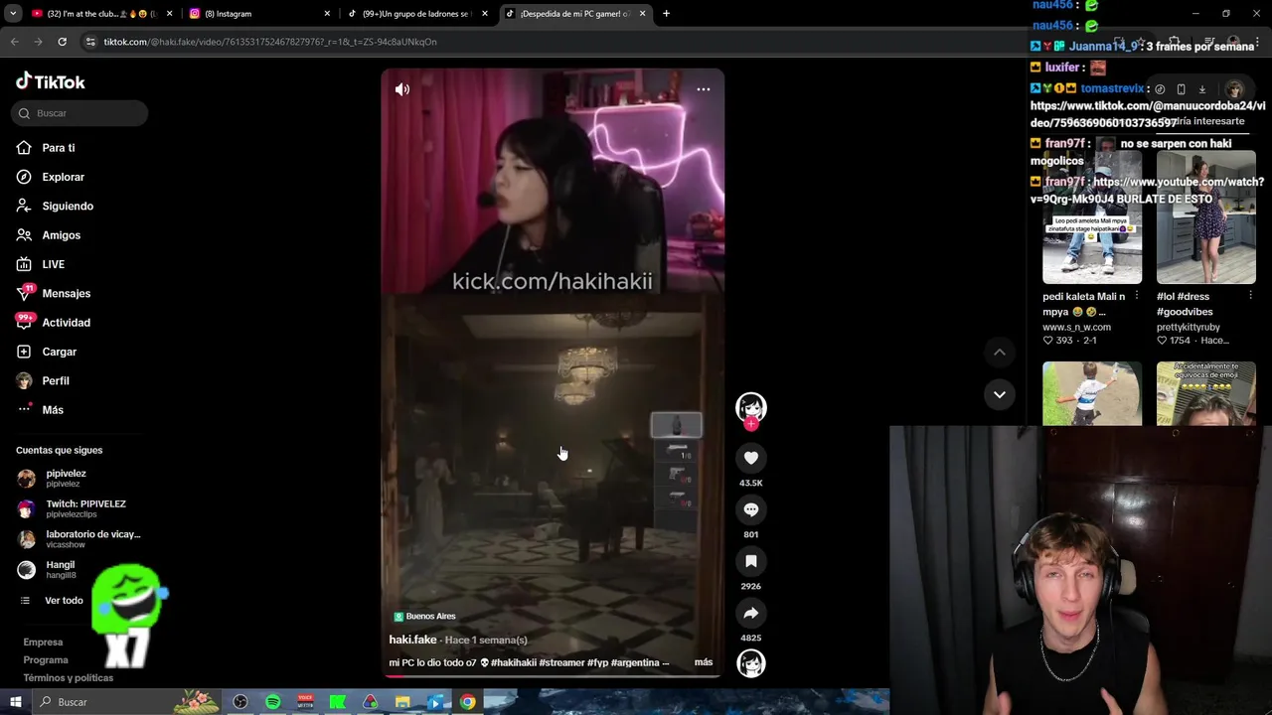Open the Programa footer link
1272x715 pixels.
pos(46,660)
